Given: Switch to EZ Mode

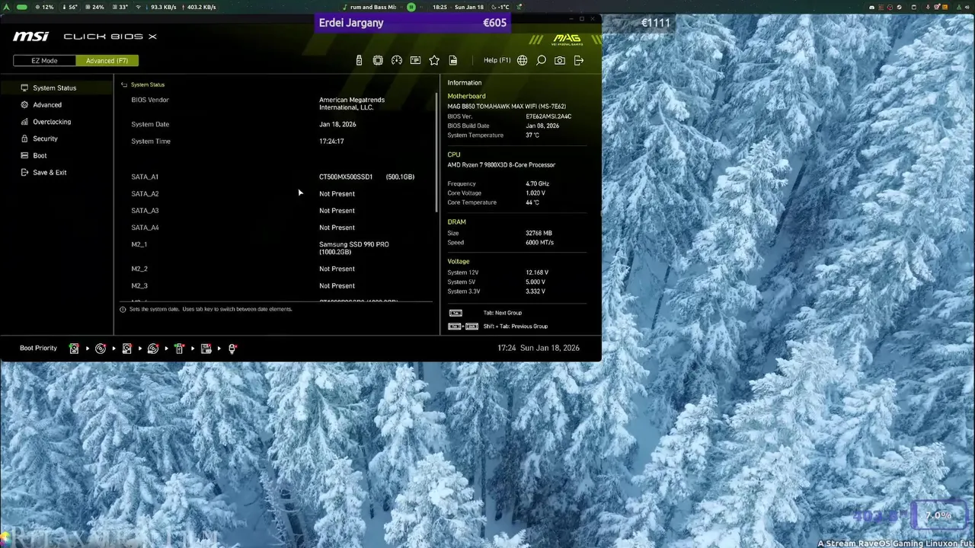Looking at the screenshot, I should tap(44, 61).
